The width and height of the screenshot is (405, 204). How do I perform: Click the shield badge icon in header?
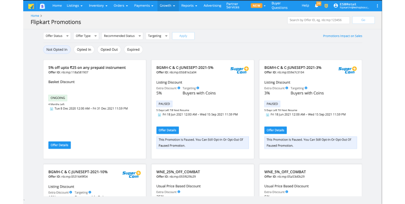coord(326,5)
